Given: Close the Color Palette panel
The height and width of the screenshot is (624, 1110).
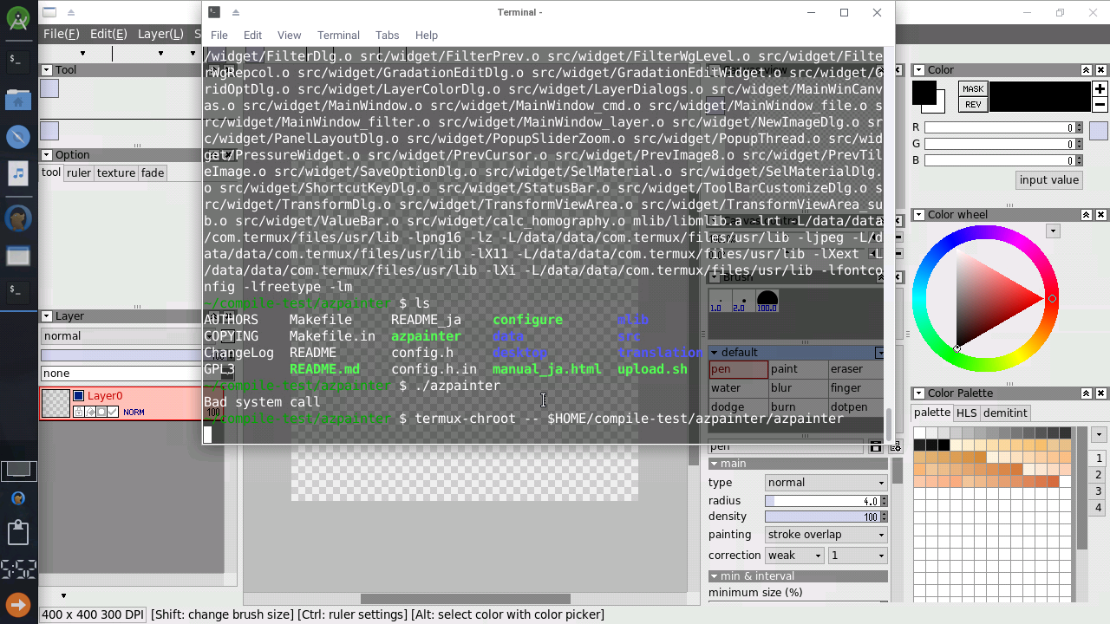Looking at the screenshot, I should click(1101, 393).
